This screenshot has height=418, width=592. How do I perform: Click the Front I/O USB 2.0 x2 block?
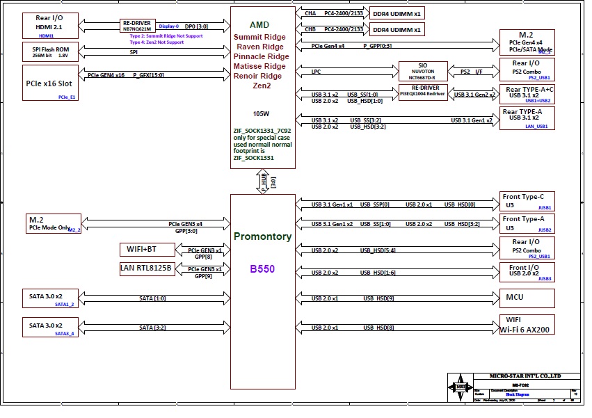[527, 272]
